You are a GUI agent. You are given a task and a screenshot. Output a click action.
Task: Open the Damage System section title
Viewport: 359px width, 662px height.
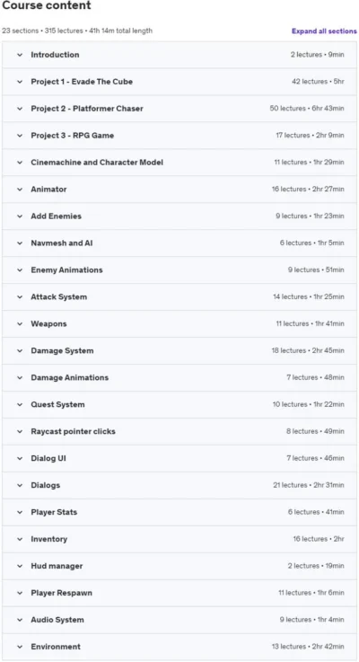point(62,351)
